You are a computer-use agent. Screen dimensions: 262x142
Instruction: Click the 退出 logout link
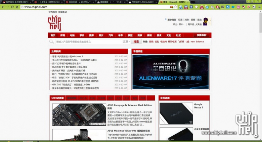tap(200, 20)
